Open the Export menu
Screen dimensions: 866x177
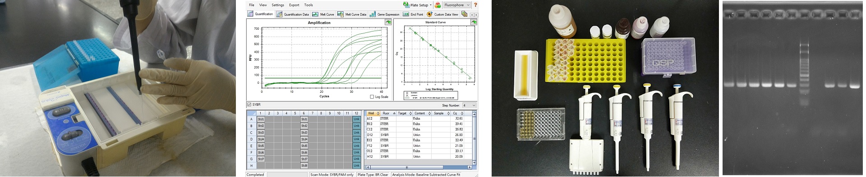pyautogui.click(x=294, y=5)
